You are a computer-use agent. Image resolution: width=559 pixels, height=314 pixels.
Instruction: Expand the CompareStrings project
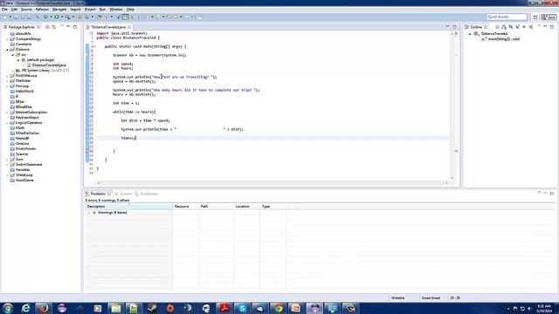[x=7, y=39]
